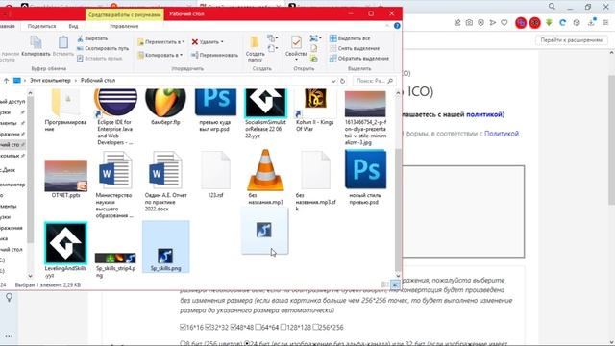The image size is (615, 346).
Task: Click the Переименовать ribbon command
Action: pyautogui.click(x=215, y=56)
